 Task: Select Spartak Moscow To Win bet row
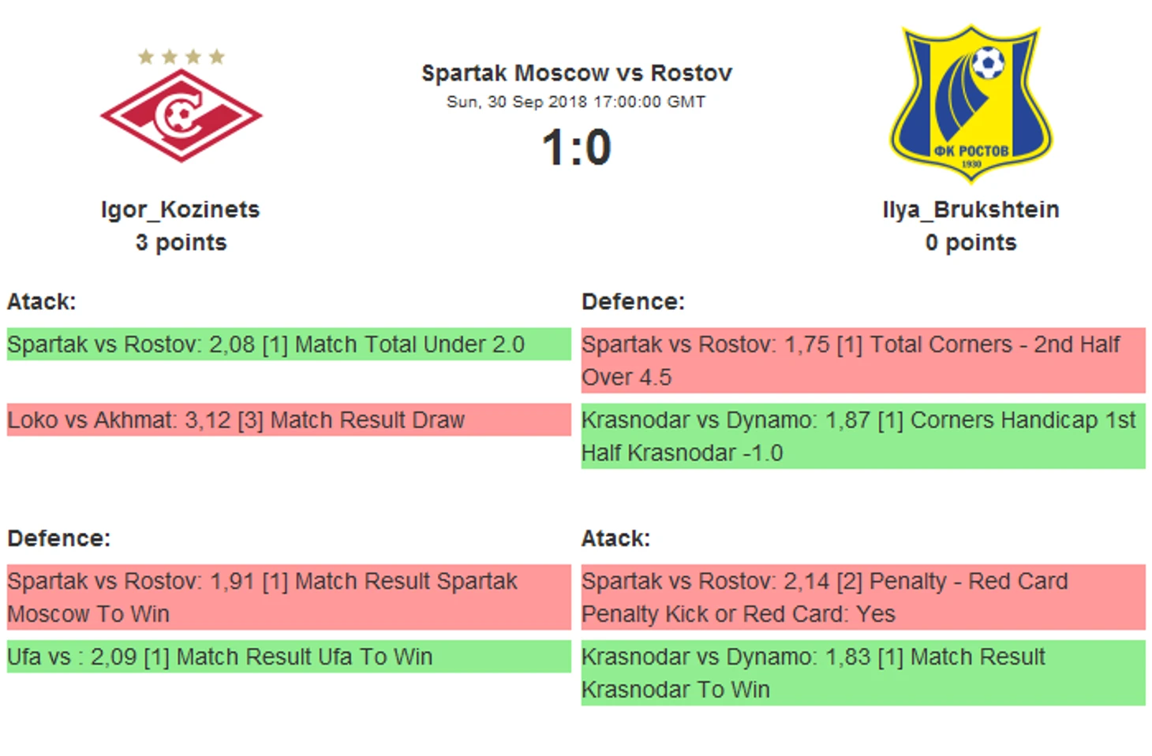pyautogui.click(x=289, y=597)
